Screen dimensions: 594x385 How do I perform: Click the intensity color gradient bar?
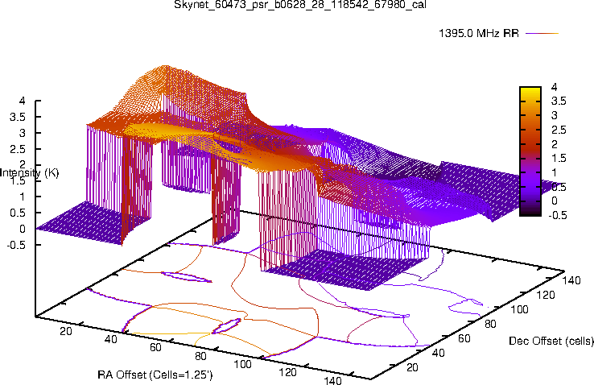pyautogui.click(x=530, y=151)
